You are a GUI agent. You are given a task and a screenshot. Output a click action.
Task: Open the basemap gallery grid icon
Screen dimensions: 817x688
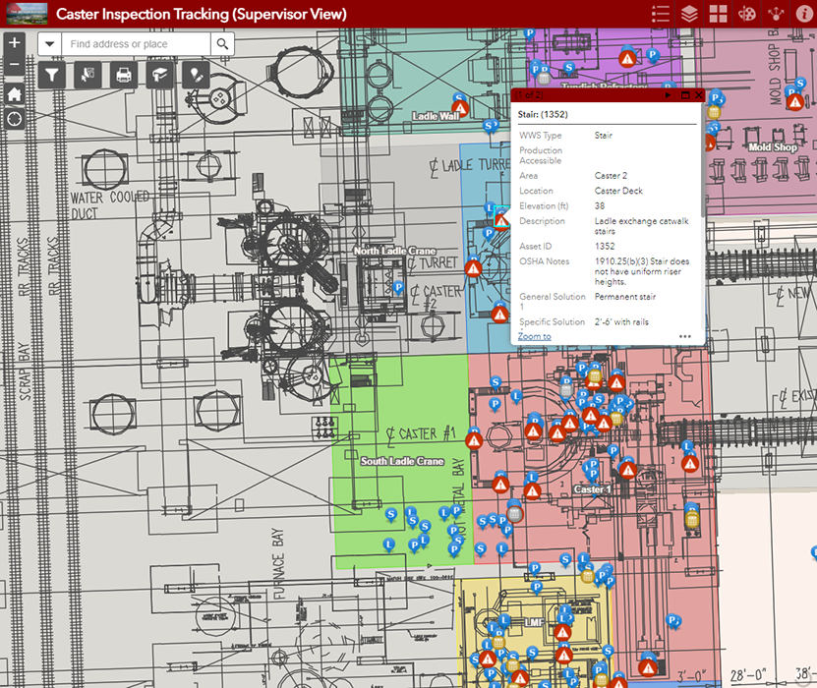tap(719, 14)
